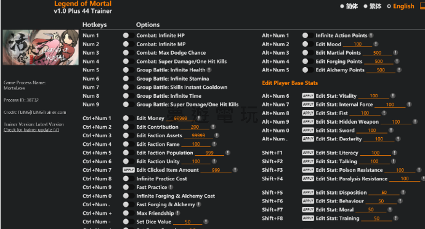
Task: Click info icon beside Edit Stat: Sword
Action: point(391,131)
